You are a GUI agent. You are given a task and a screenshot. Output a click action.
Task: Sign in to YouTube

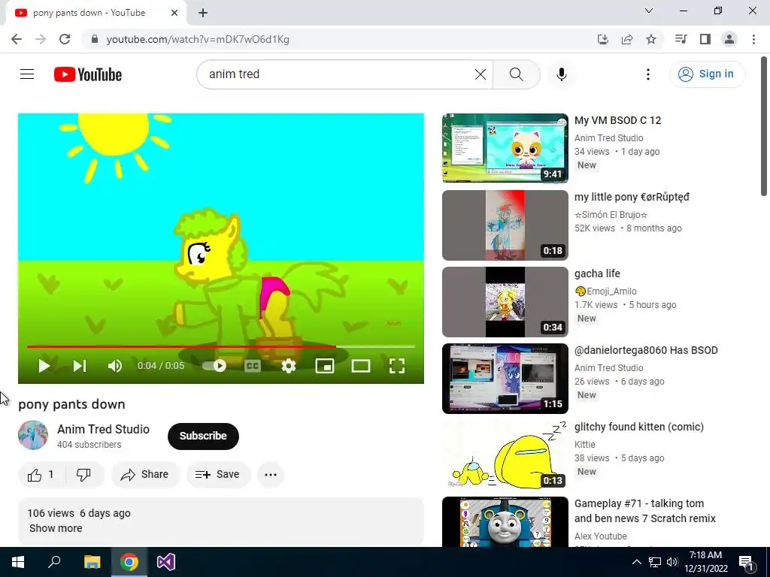pos(707,74)
